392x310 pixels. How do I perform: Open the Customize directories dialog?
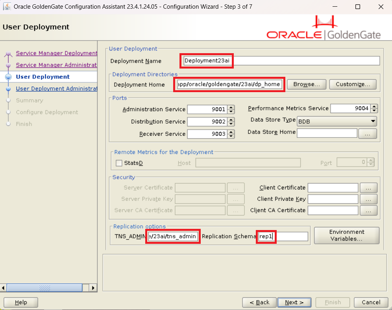pyautogui.click(x=353, y=84)
